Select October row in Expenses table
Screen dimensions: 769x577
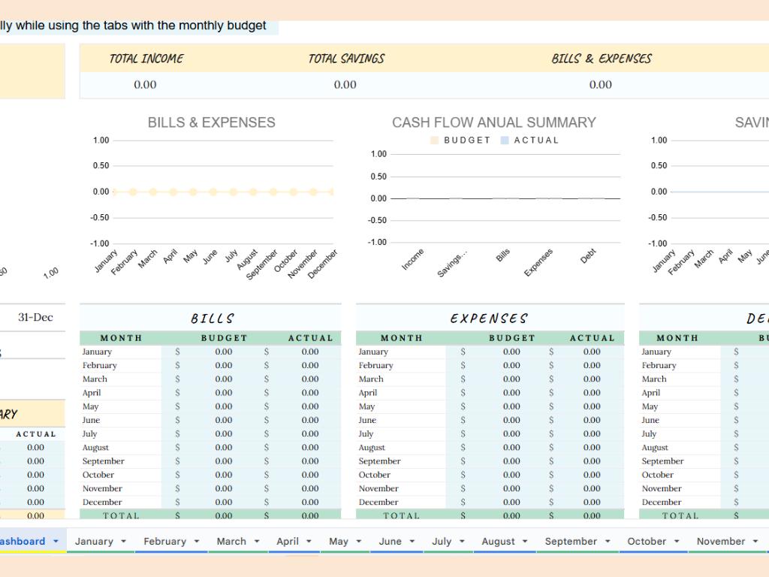(490, 475)
